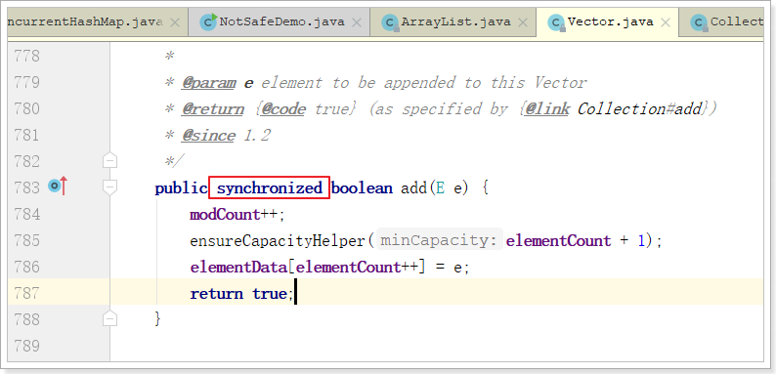
Task: Click line number 783 in the gutter
Action: tap(26, 188)
